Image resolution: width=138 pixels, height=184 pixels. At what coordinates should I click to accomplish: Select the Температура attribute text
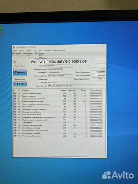coord(27,123)
